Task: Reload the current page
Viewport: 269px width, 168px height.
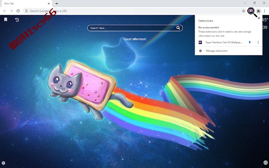Action: click(18, 11)
